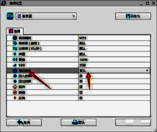Image resolution: width=157 pixels, height=132 pixels.
Task: Click the VBR row icon
Action: pos(15,65)
